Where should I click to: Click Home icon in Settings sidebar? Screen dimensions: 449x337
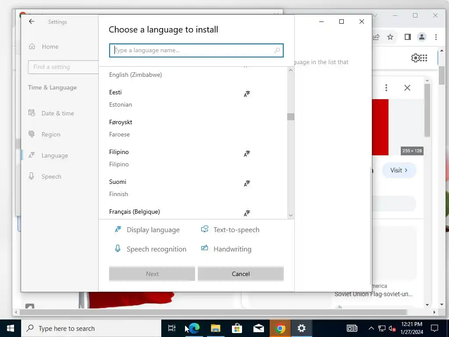coord(32,46)
